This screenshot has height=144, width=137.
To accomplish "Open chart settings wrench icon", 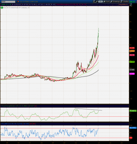I will [97, 1].
